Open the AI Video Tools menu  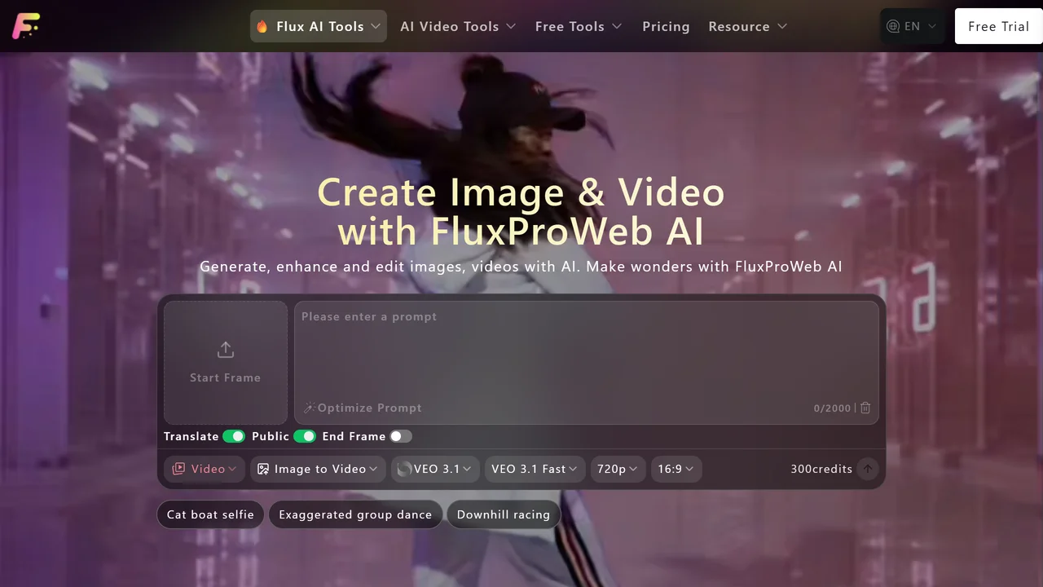click(x=458, y=26)
